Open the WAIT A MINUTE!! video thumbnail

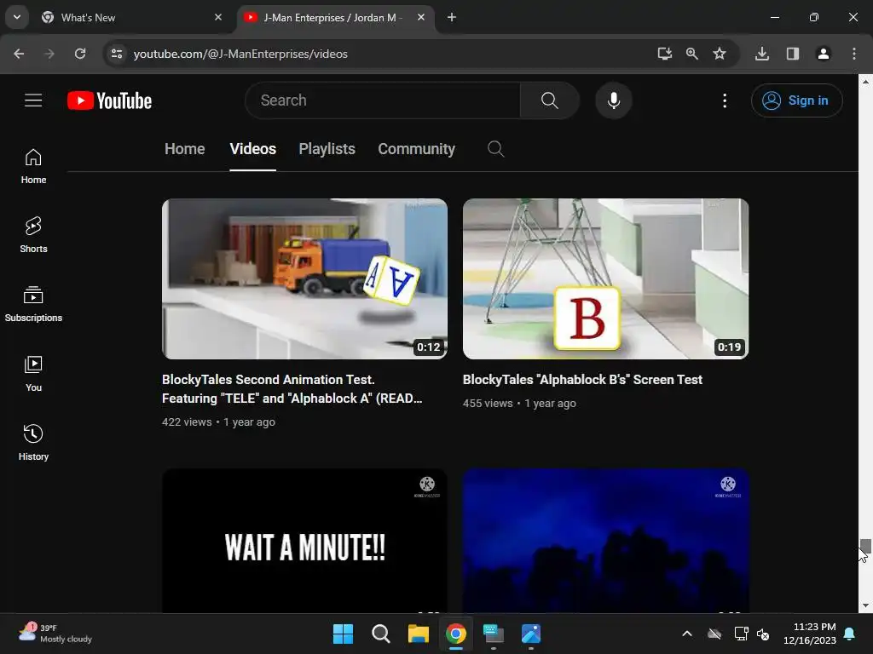click(x=304, y=541)
